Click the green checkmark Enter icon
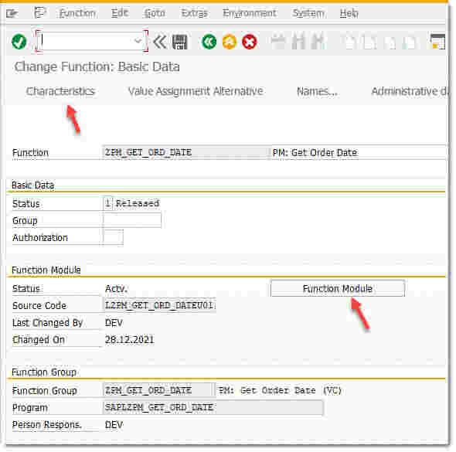This screenshot has width=456, height=452. point(19,42)
